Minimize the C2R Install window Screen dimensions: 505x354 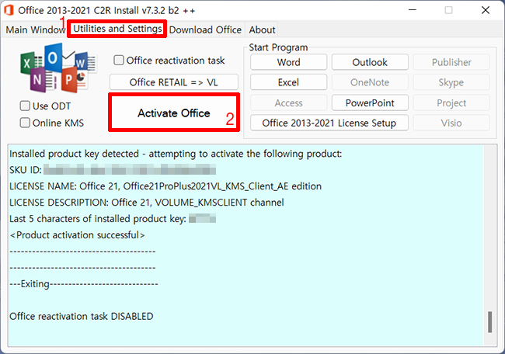pos(413,10)
